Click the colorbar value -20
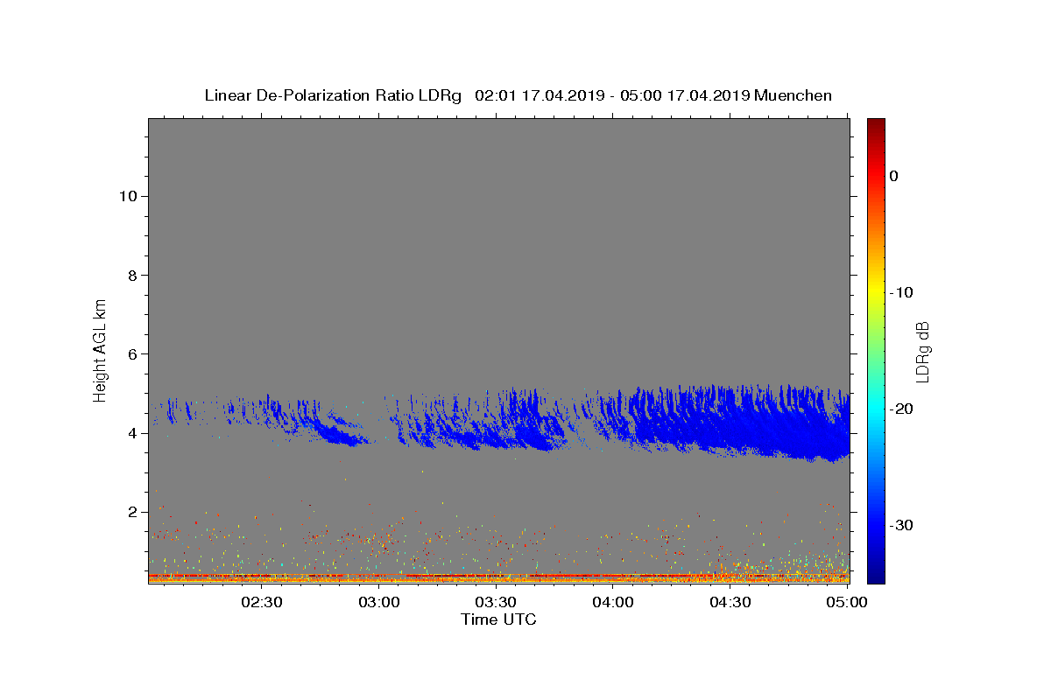Image resolution: width=1051 pixels, height=700 pixels. 902,409
